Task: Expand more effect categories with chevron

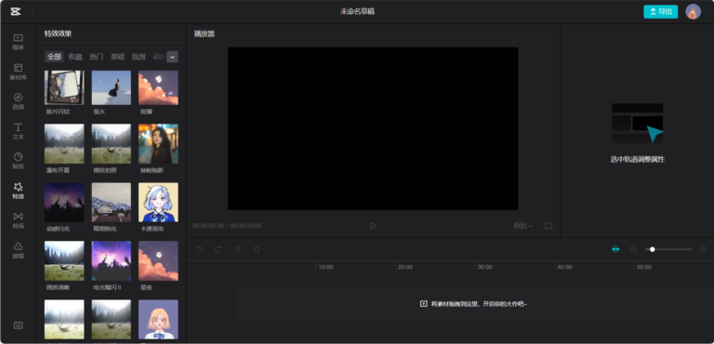Action: (x=172, y=57)
